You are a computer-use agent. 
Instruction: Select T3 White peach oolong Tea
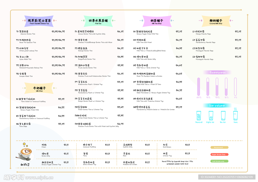click(x=41, y=50)
